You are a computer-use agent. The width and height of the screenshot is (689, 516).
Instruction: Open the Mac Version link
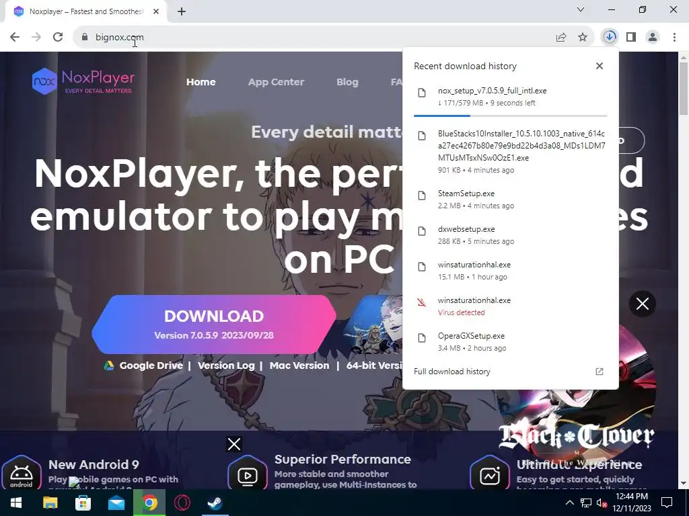point(299,365)
